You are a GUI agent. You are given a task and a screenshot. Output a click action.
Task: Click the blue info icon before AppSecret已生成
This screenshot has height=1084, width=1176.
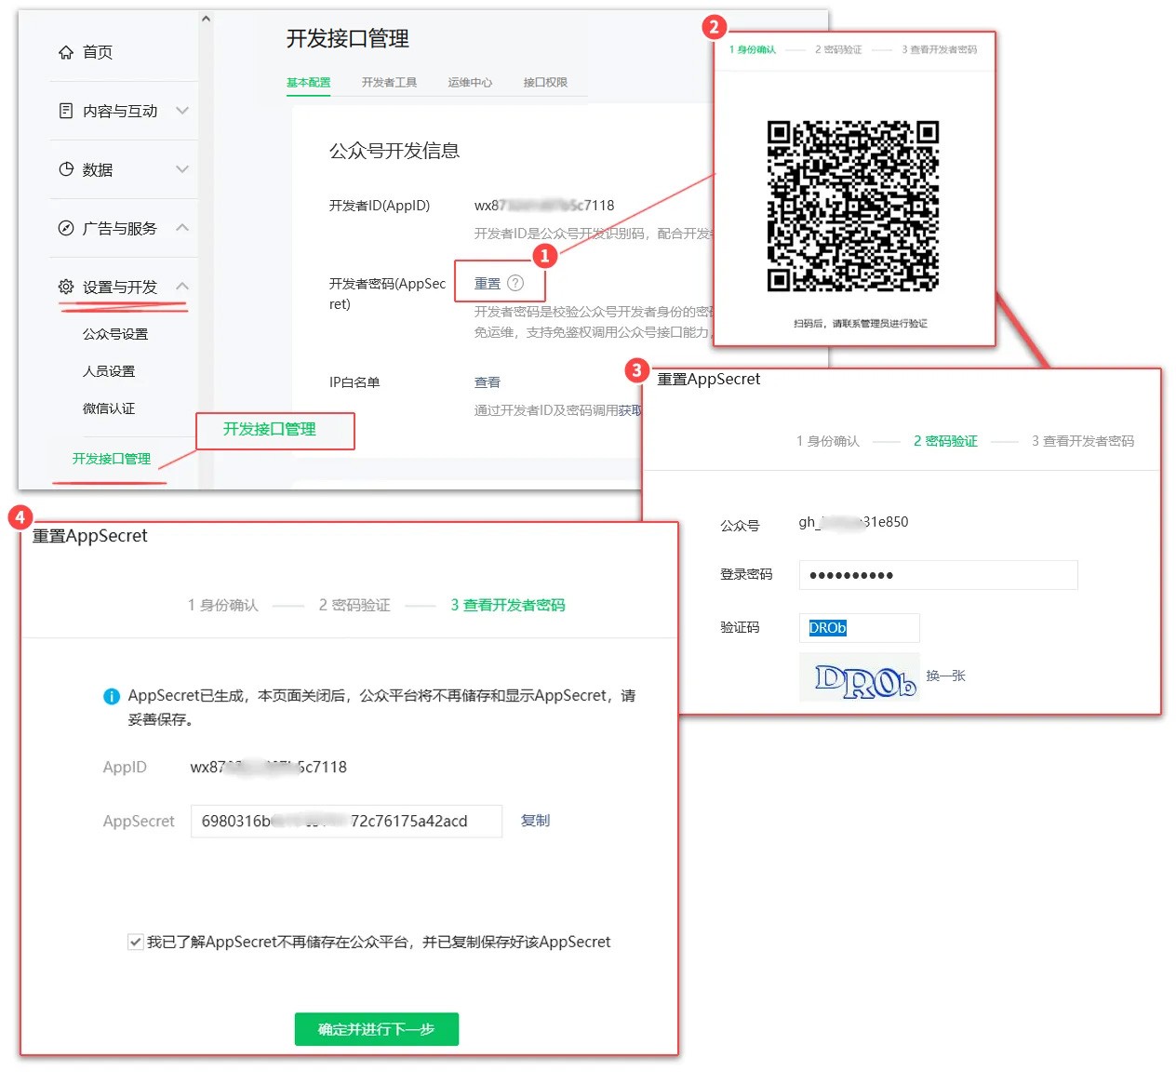(112, 696)
